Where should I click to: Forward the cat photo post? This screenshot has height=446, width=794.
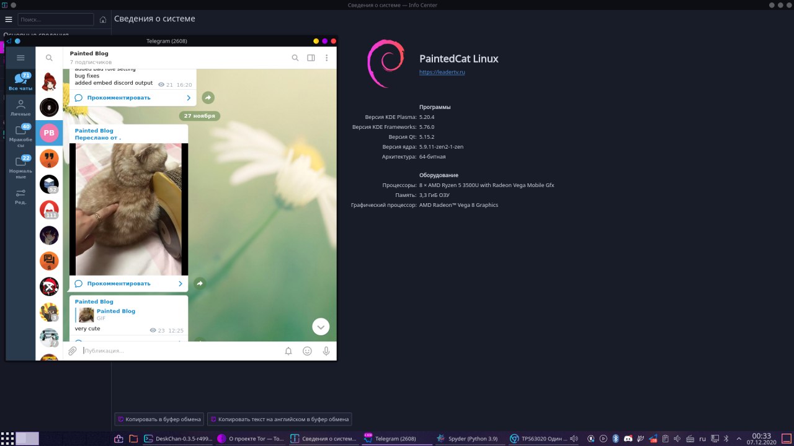click(200, 283)
